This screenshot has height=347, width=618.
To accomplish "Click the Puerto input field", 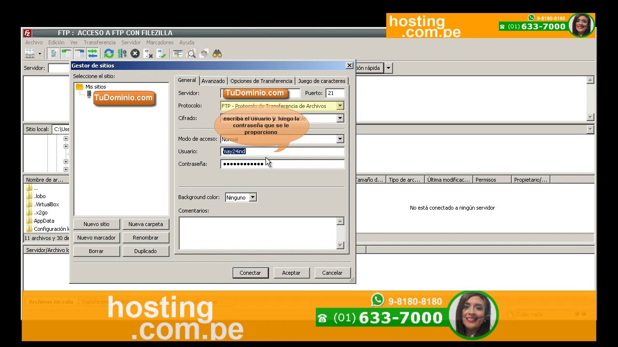I will tap(335, 93).
